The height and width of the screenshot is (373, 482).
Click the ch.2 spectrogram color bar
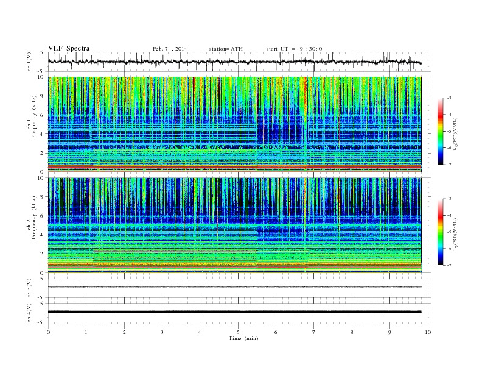click(441, 232)
